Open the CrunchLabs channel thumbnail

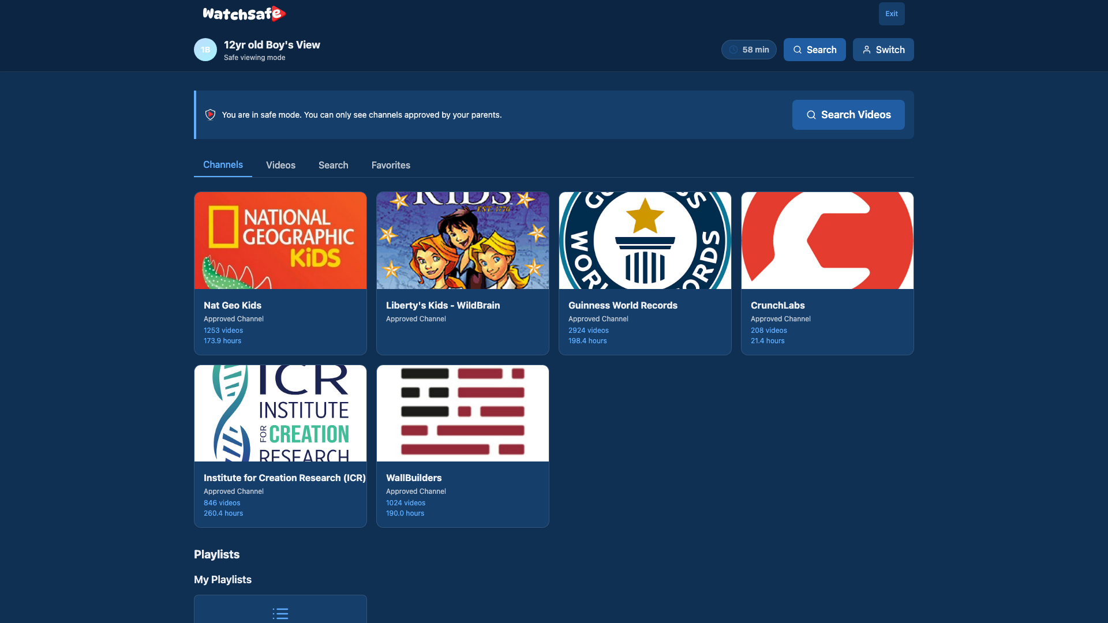pyautogui.click(x=828, y=241)
